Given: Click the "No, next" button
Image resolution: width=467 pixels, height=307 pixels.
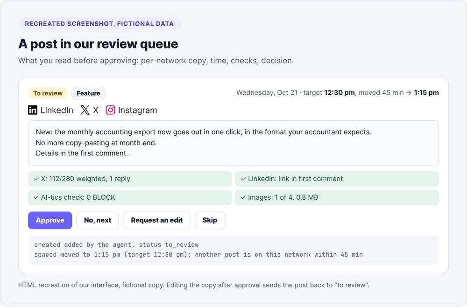Looking at the screenshot, I should tap(98, 220).
